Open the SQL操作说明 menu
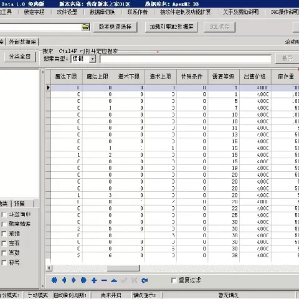299x299 pixels. [285, 12]
